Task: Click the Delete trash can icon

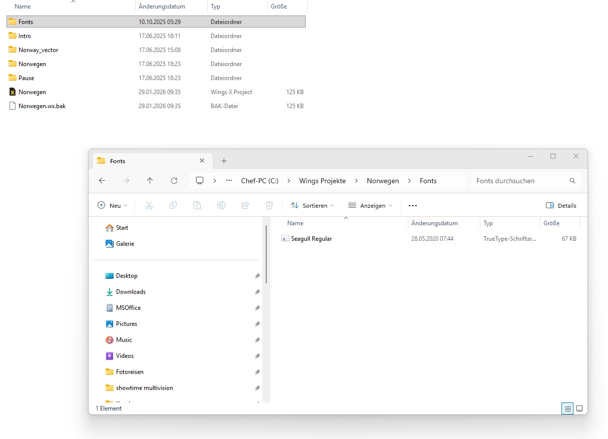Action: tap(269, 205)
